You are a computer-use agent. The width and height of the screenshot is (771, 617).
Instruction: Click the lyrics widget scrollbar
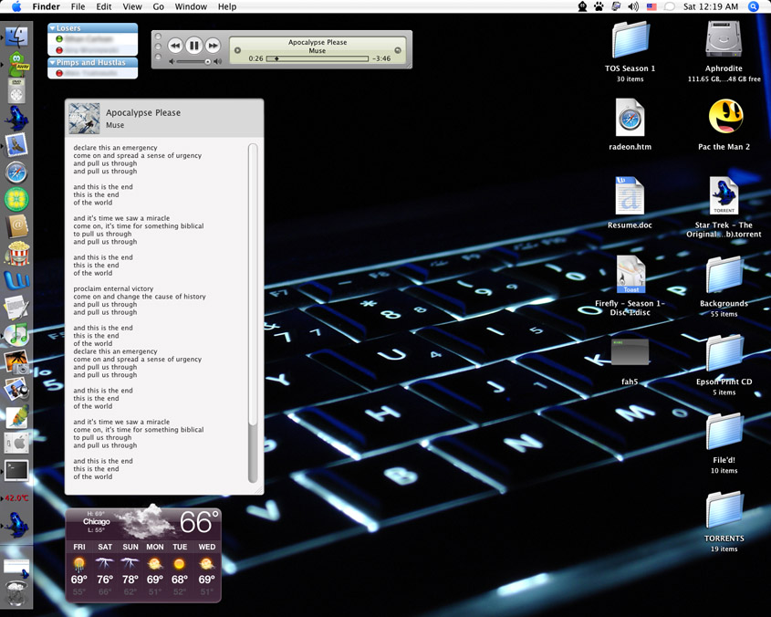(x=253, y=310)
